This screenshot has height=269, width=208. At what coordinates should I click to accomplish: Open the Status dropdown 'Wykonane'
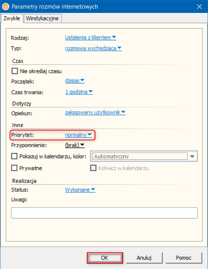(x=80, y=190)
